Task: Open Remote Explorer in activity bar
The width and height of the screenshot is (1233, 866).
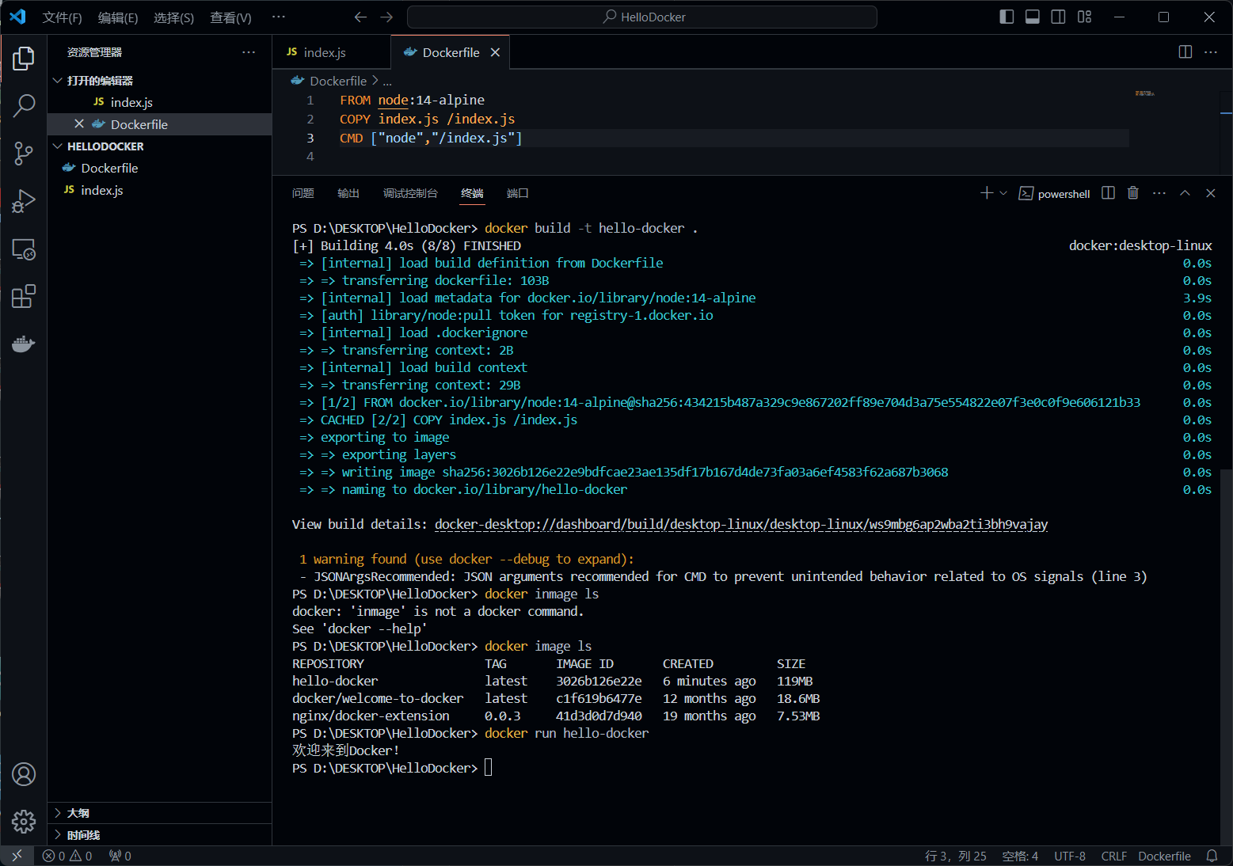Action: pos(24,249)
